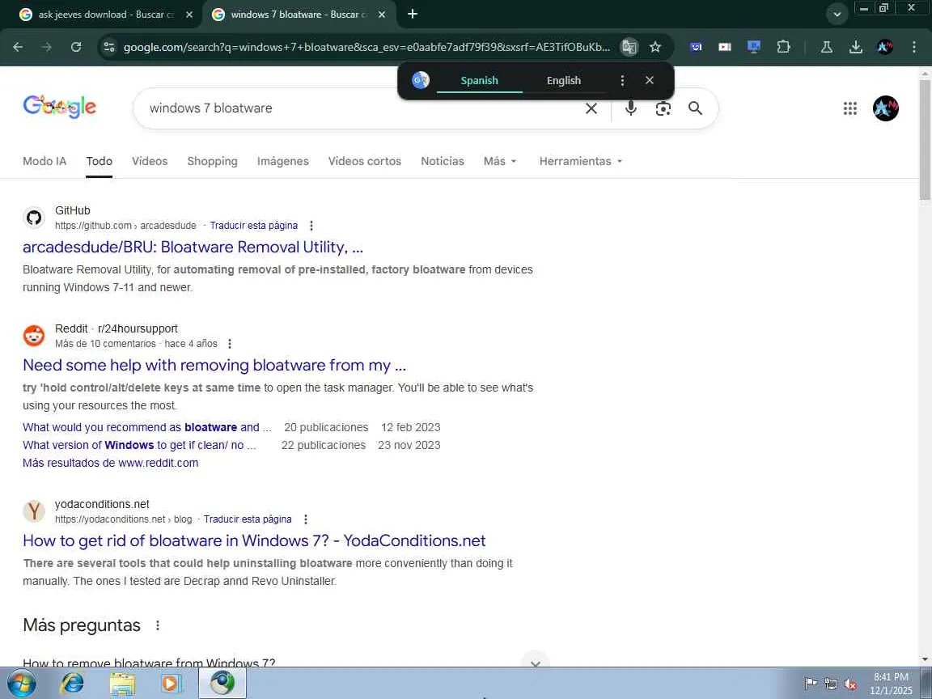Open network status tray icon
The width and height of the screenshot is (932, 699).
click(x=831, y=684)
